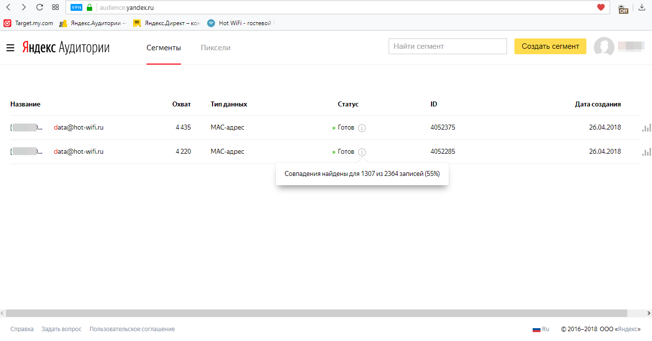Image resolution: width=652 pixels, height=341 pixels.
Task: Toggle the VPN badge in the address bar
Action: [76, 7]
